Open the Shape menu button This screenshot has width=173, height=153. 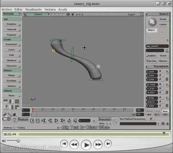[12, 75]
